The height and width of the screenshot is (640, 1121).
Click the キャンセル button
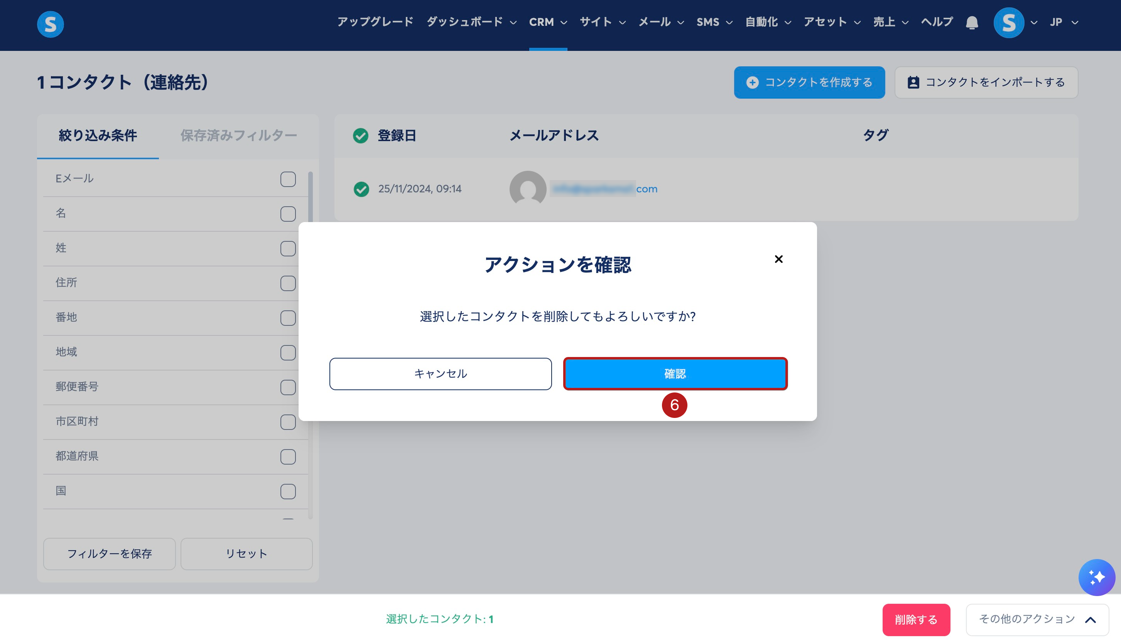pos(440,374)
